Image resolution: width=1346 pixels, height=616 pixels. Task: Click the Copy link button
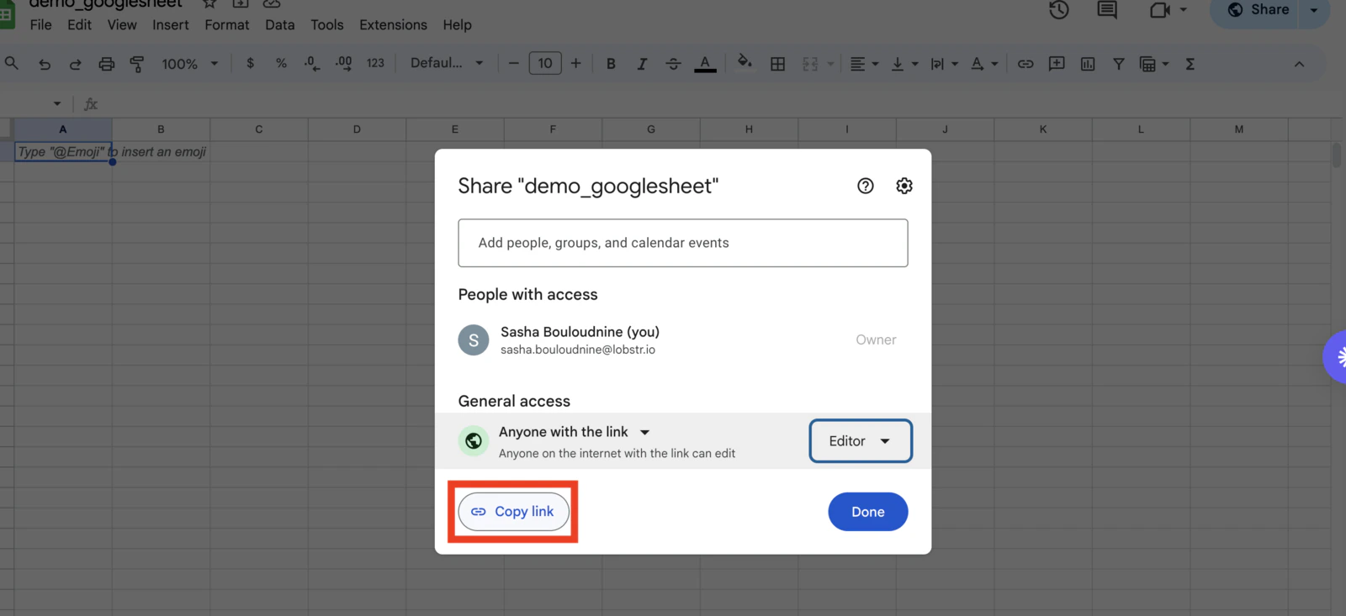[513, 512]
